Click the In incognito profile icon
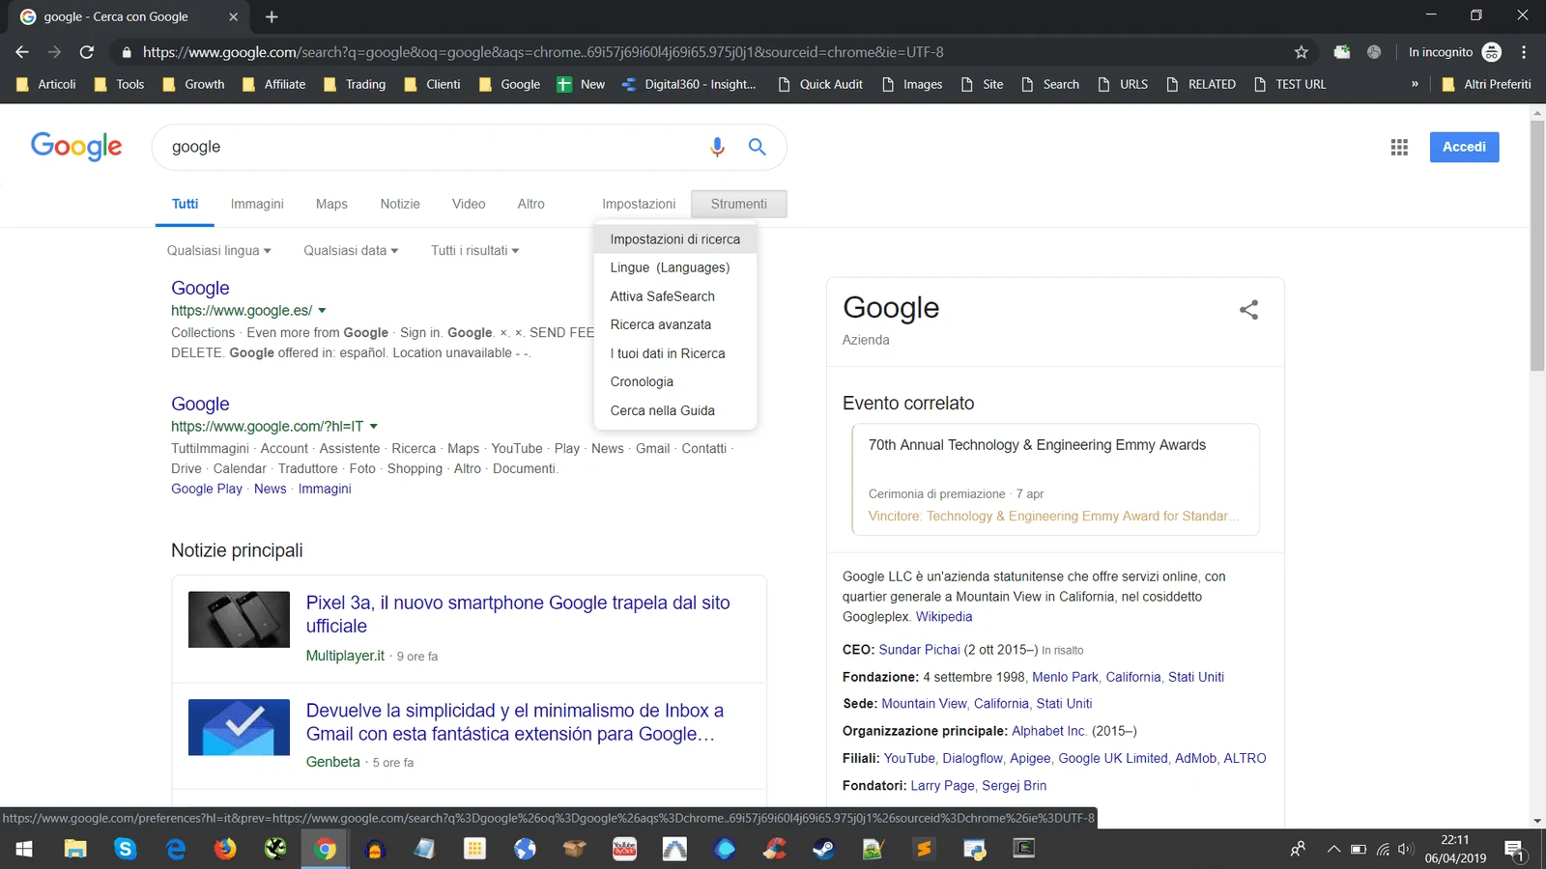Screen dimensions: 1546x869 pyautogui.click(x=1492, y=52)
